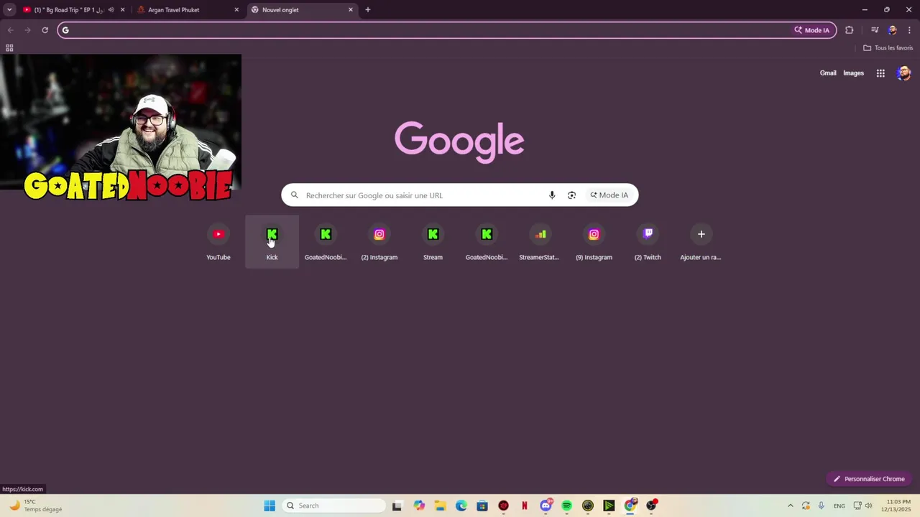This screenshot has width=920, height=517.
Task: Go back with the back arrow
Action: pyautogui.click(x=10, y=30)
